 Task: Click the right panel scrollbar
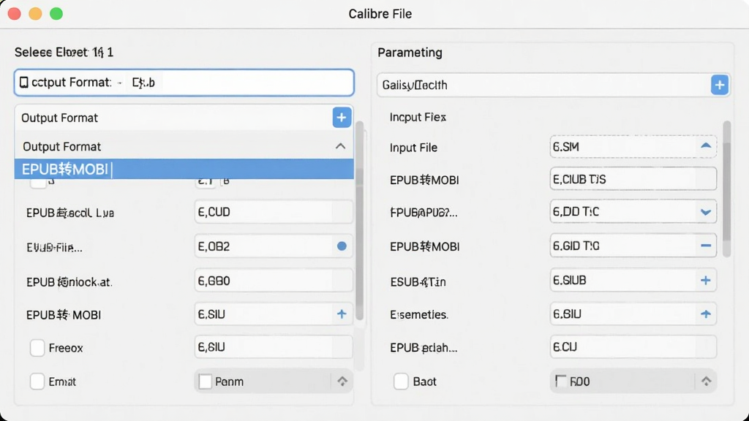[726, 189]
